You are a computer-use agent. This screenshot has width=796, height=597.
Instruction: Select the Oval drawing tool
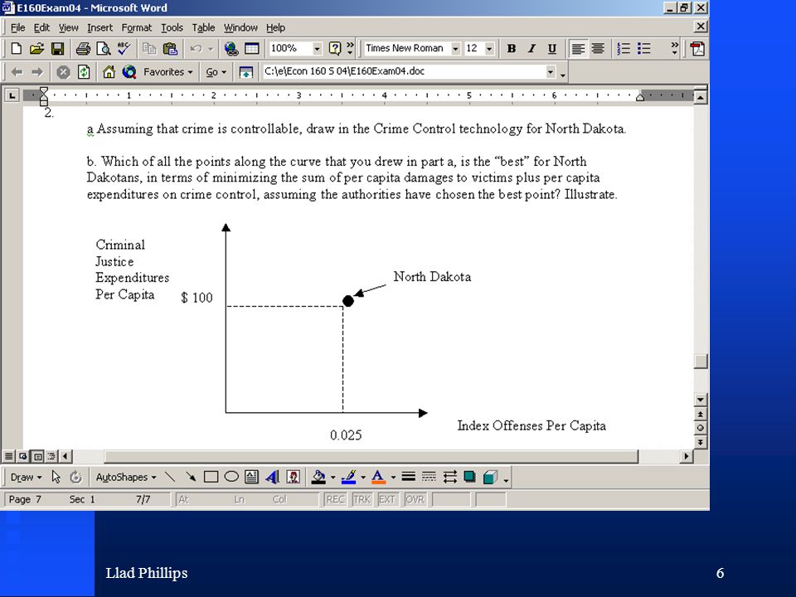pyautogui.click(x=231, y=478)
